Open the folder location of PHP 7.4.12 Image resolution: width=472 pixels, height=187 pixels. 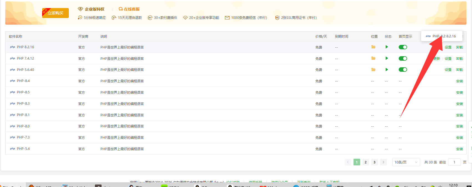click(373, 58)
